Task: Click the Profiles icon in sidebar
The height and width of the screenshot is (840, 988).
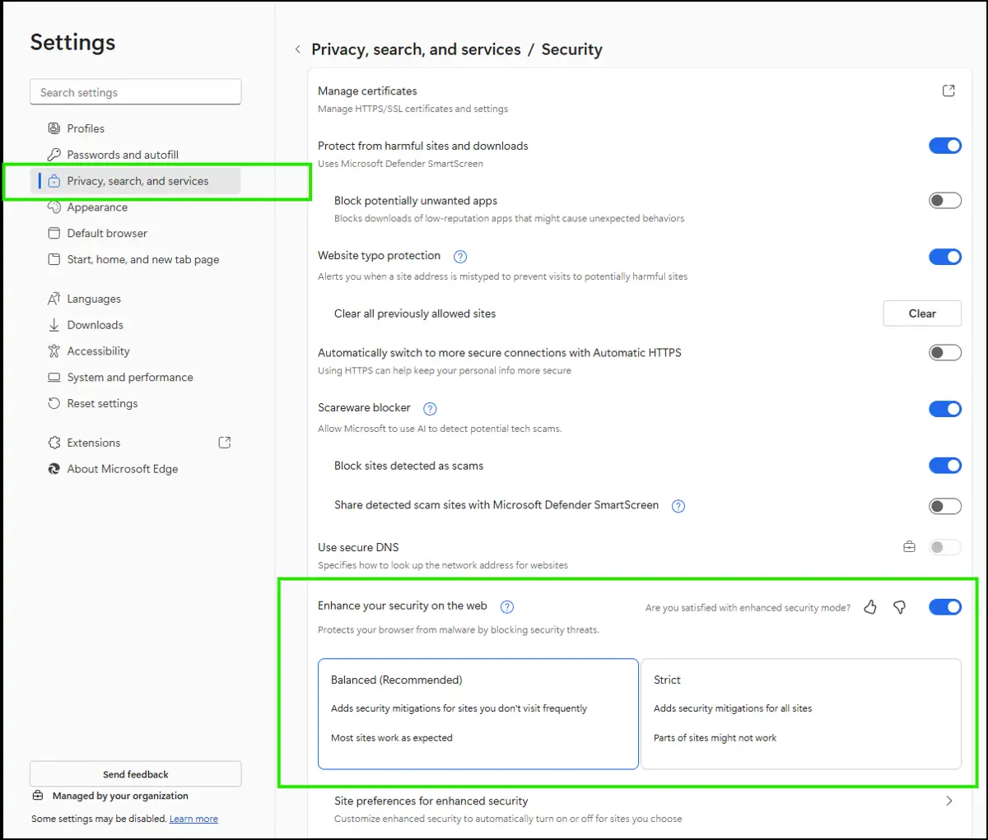Action: click(54, 128)
